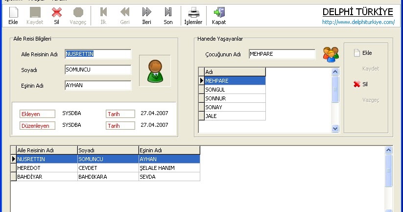This screenshot has width=403, height=212.
Task: Select the MEHPARE row in children list
Action: [235, 81]
